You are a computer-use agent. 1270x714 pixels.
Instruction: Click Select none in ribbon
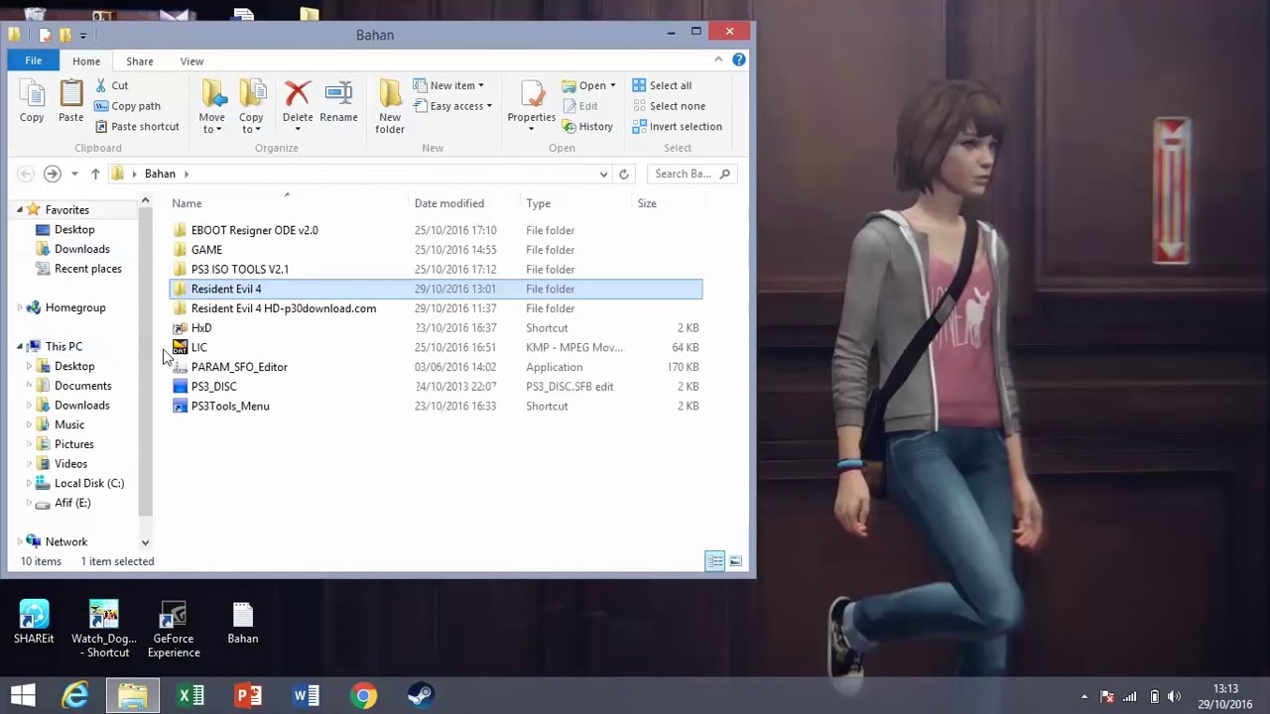click(x=669, y=106)
